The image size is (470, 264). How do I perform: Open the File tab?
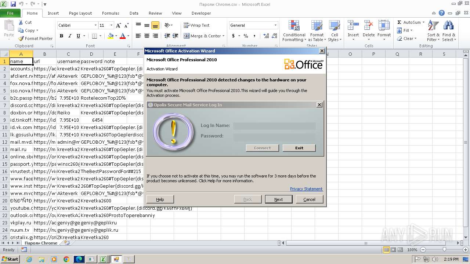point(10,13)
